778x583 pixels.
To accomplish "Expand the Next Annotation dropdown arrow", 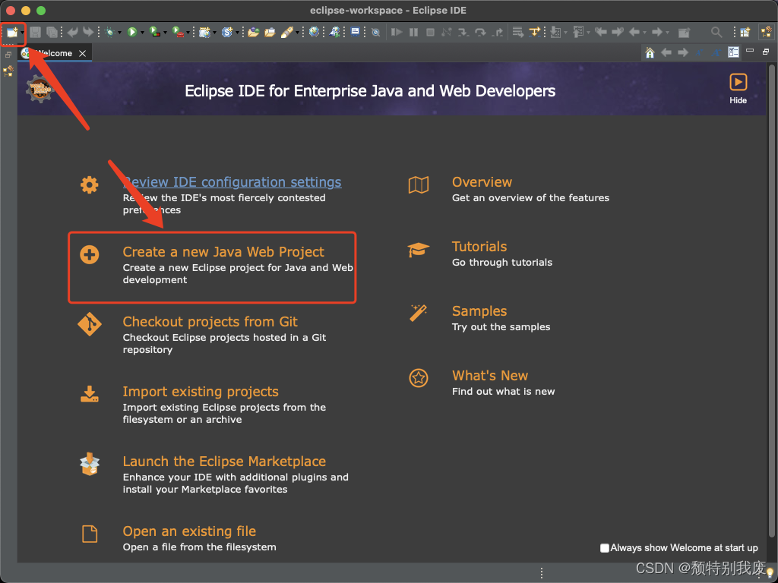I will coord(565,33).
